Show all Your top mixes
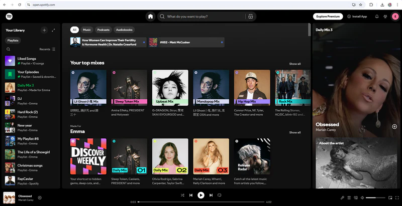This screenshot has width=402, height=206. point(295,64)
